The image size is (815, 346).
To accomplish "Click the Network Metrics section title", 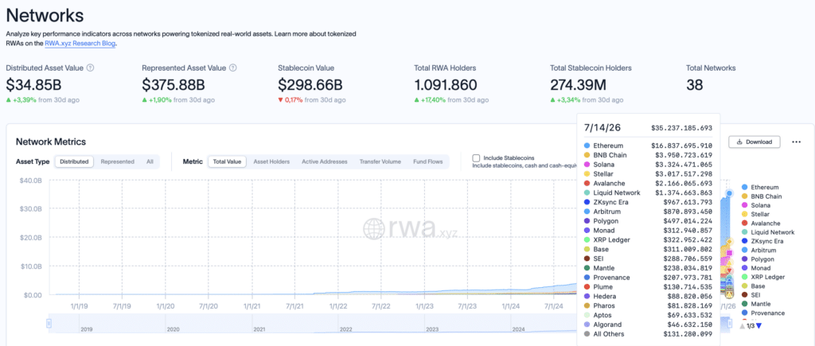I will pyautogui.click(x=51, y=142).
